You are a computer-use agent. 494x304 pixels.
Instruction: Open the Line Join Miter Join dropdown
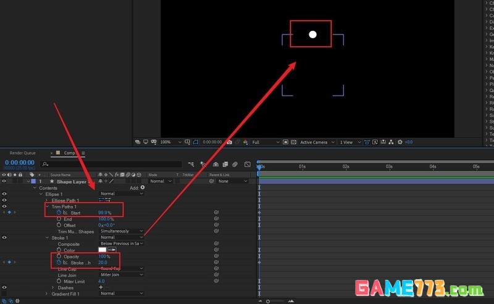tap(121, 275)
